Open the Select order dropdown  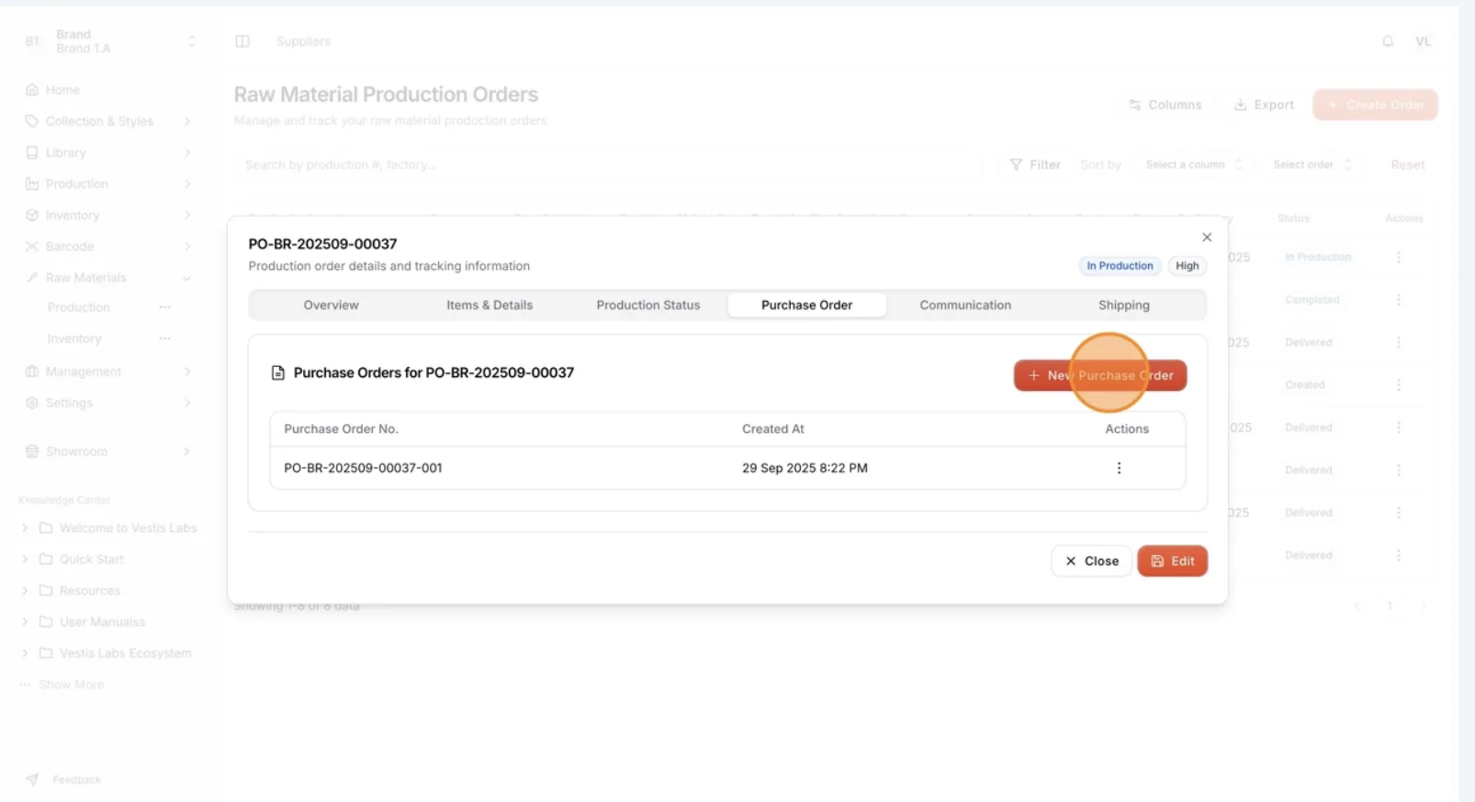coord(1312,165)
